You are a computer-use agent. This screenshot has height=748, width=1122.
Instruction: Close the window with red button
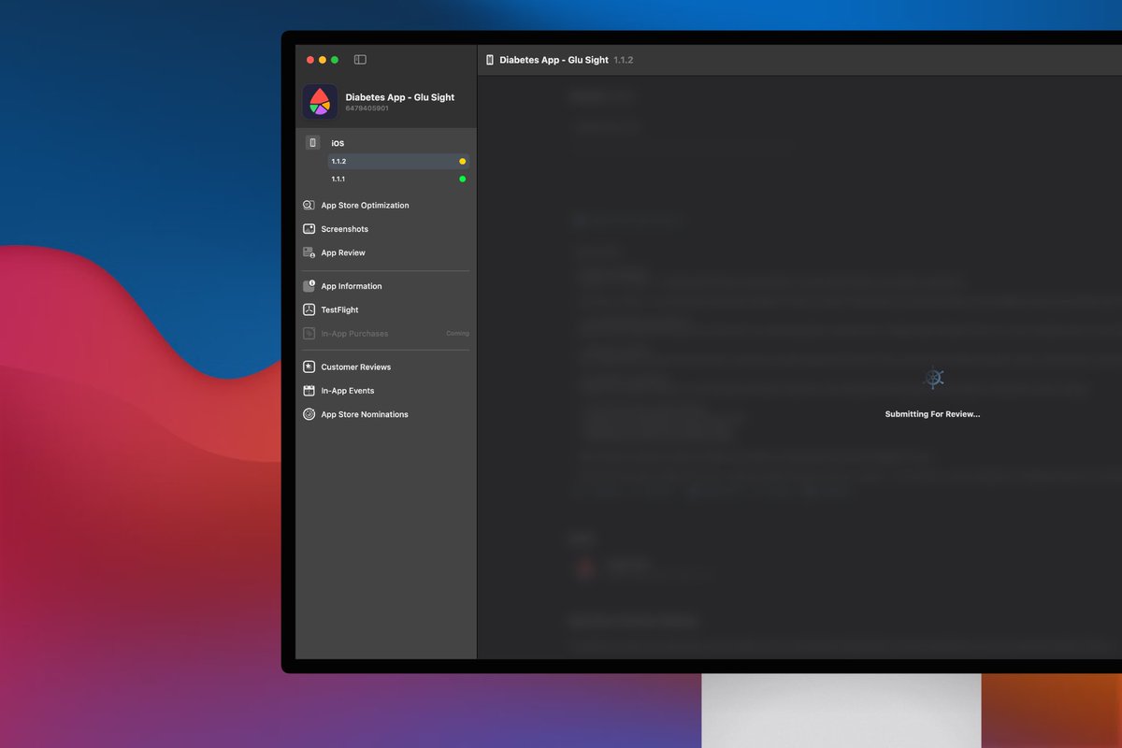tap(310, 60)
